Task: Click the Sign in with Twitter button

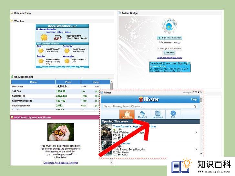Action: tap(170, 38)
